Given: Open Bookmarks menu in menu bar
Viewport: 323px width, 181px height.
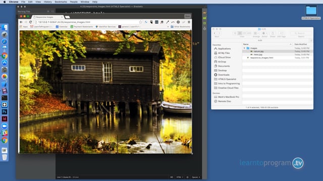Looking at the screenshot, I should (61, 2).
